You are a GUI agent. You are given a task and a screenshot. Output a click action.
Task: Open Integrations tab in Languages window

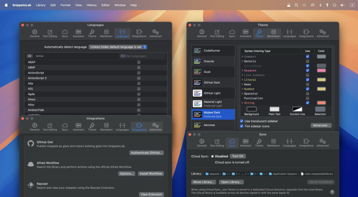(139, 33)
